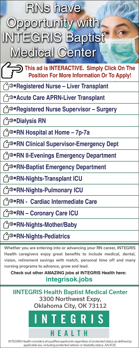
Task: Click the hand icon beside Registered Nurse – Liver Transplant
Action: click(8, 86)
